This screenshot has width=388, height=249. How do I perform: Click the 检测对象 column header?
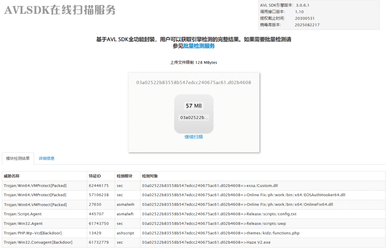click(150, 176)
